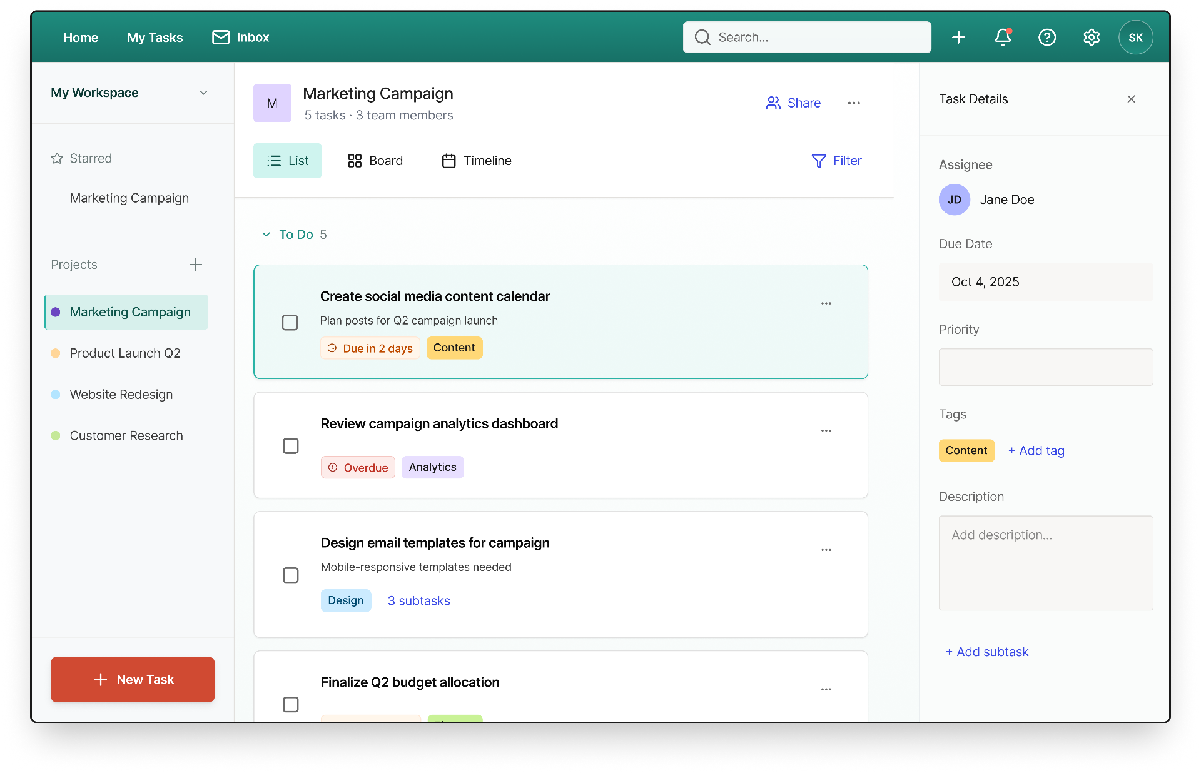Open Review campaign analytics dashboard title

coord(439,424)
